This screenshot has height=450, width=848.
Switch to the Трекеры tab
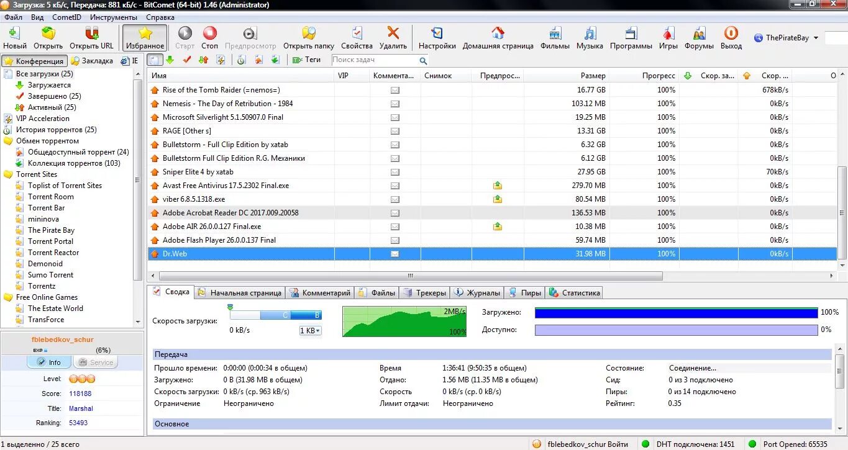pos(425,293)
